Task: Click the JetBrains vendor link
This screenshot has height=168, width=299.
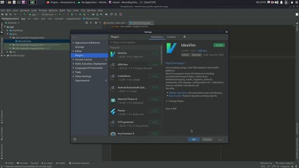Action: click(x=202, y=51)
